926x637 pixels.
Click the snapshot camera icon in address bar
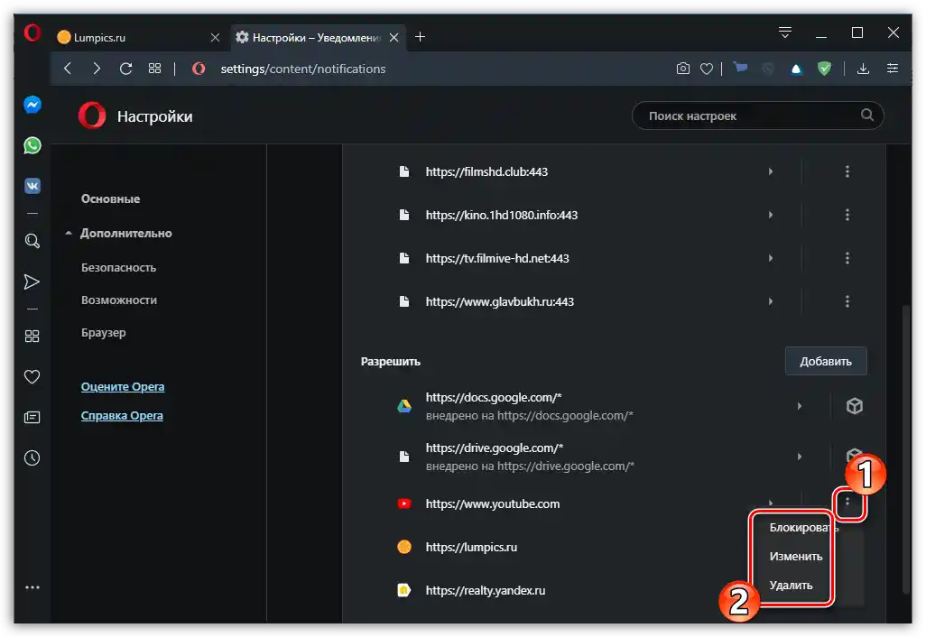[x=683, y=69]
